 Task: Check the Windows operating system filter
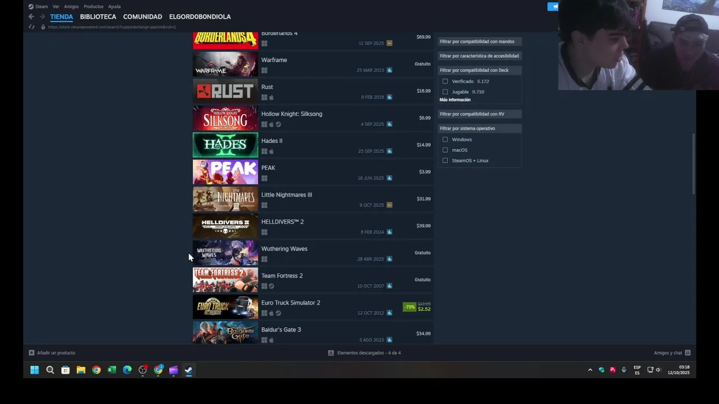pos(445,140)
